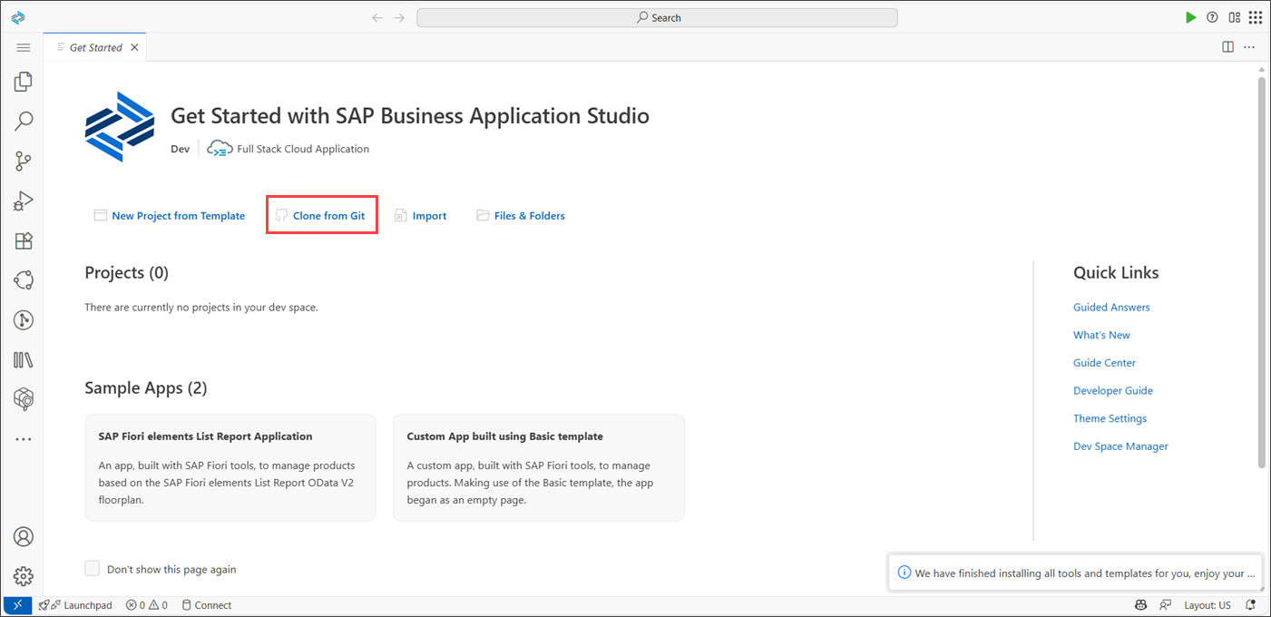Click New Project from Template

tap(170, 216)
